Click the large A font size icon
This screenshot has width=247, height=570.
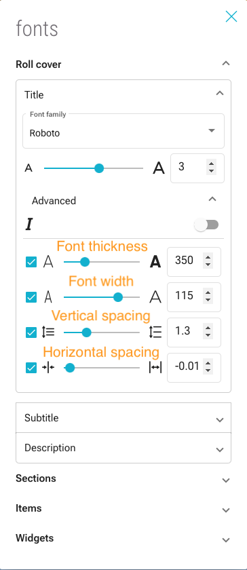pyautogui.click(x=159, y=168)
